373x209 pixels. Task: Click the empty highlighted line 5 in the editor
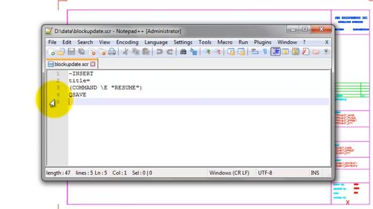pos(199,102)
